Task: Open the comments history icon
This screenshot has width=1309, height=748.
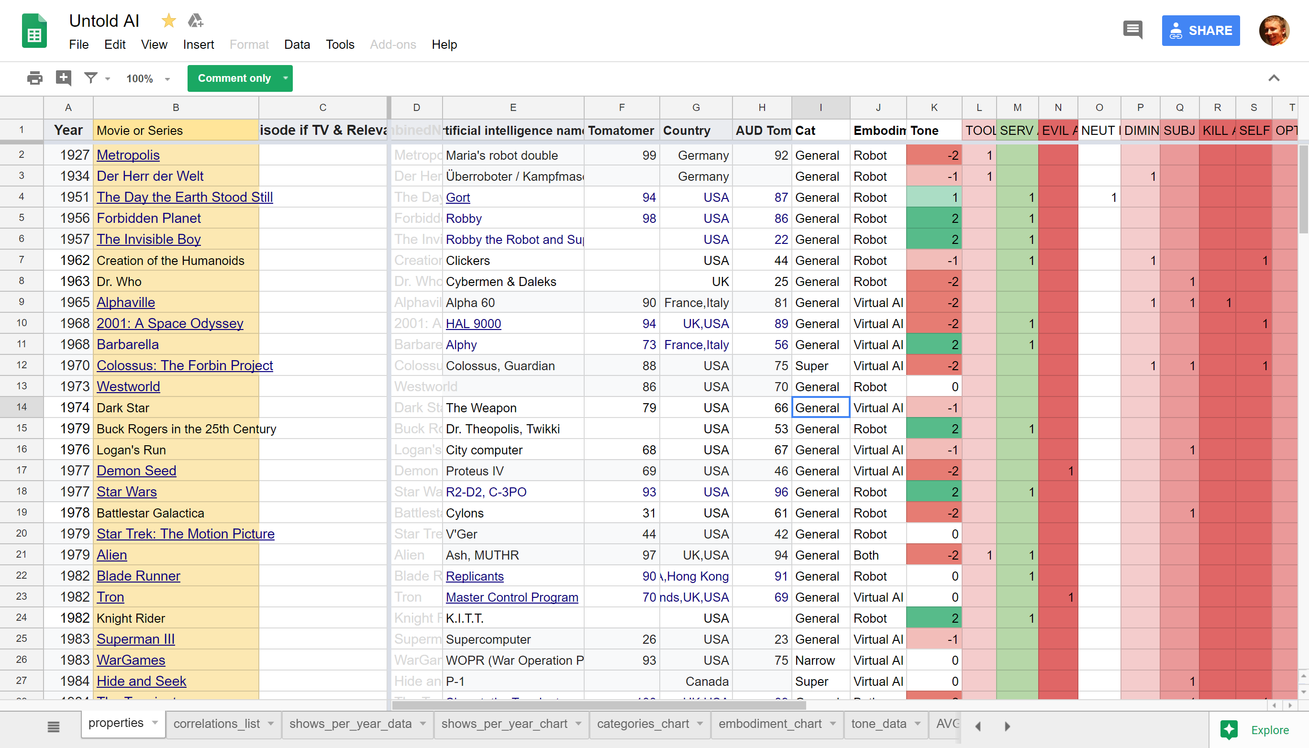Action: click(1133, 30)
